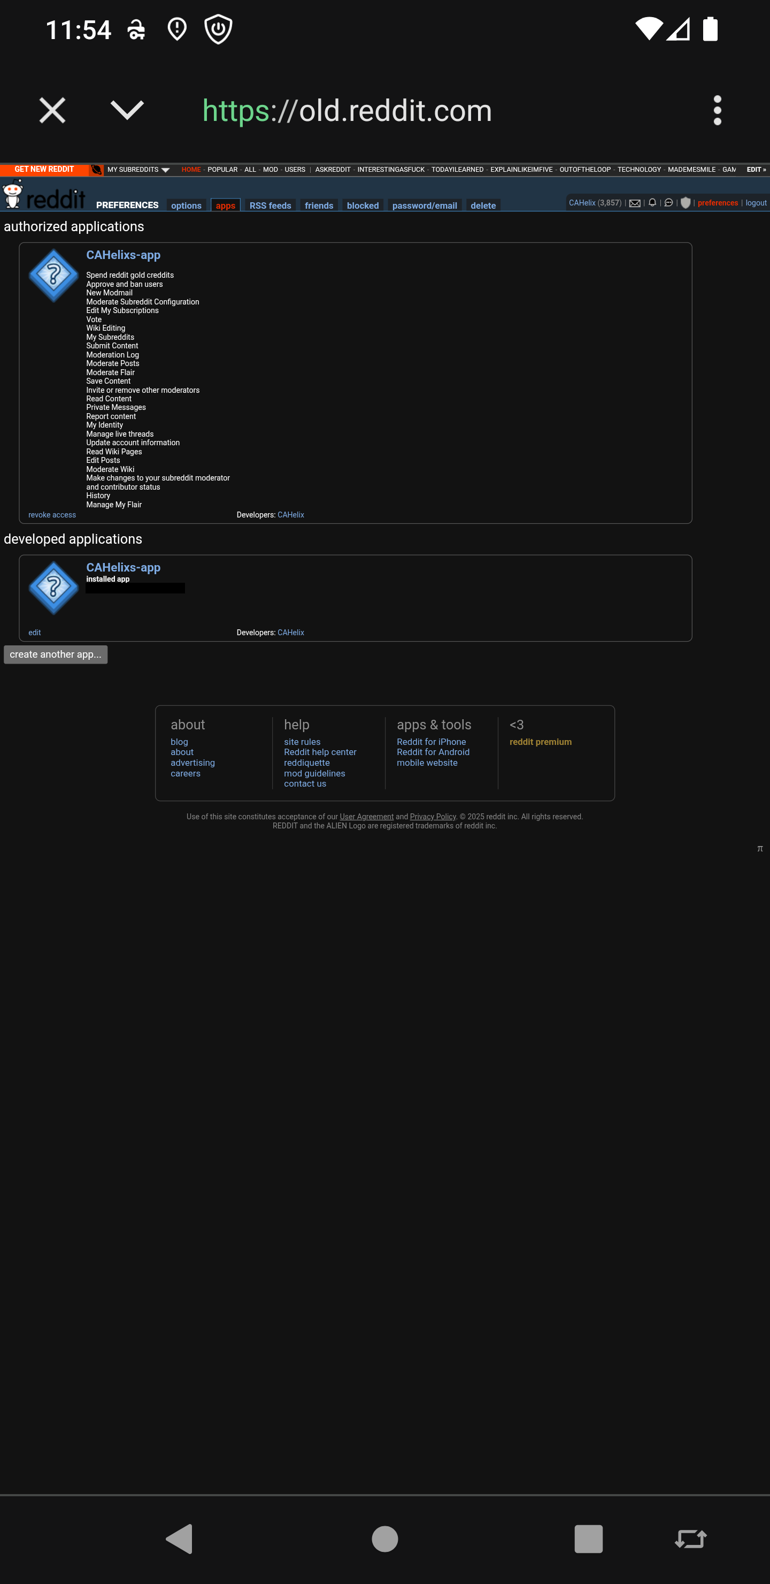Click the GET NEW REDDIT button
770x1584 pixels.
[44, 169]
